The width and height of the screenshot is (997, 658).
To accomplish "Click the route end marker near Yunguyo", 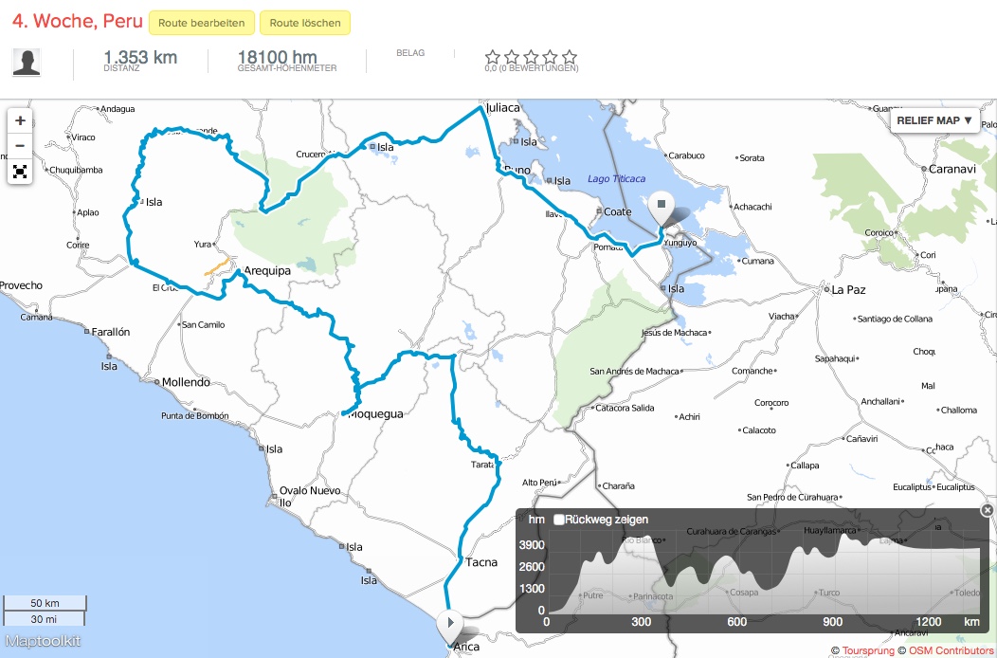I will pos(661,206).
